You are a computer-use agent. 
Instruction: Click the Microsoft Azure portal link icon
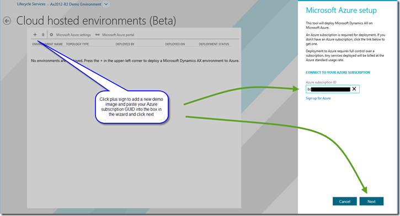click(98, 35)
